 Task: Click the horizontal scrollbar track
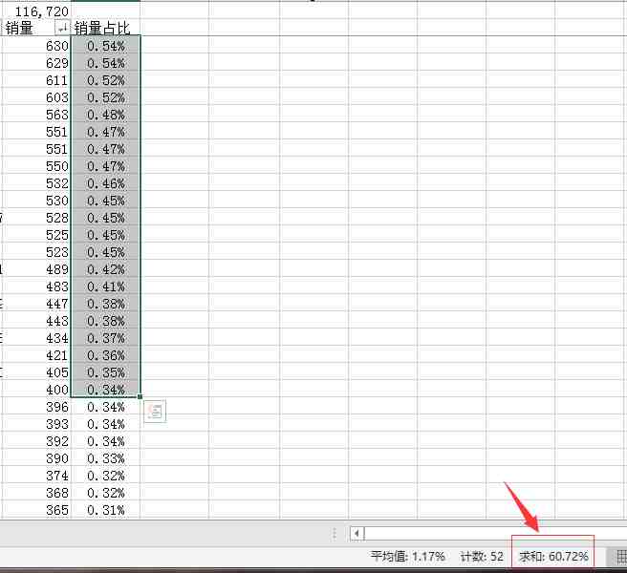pos(495,533)
